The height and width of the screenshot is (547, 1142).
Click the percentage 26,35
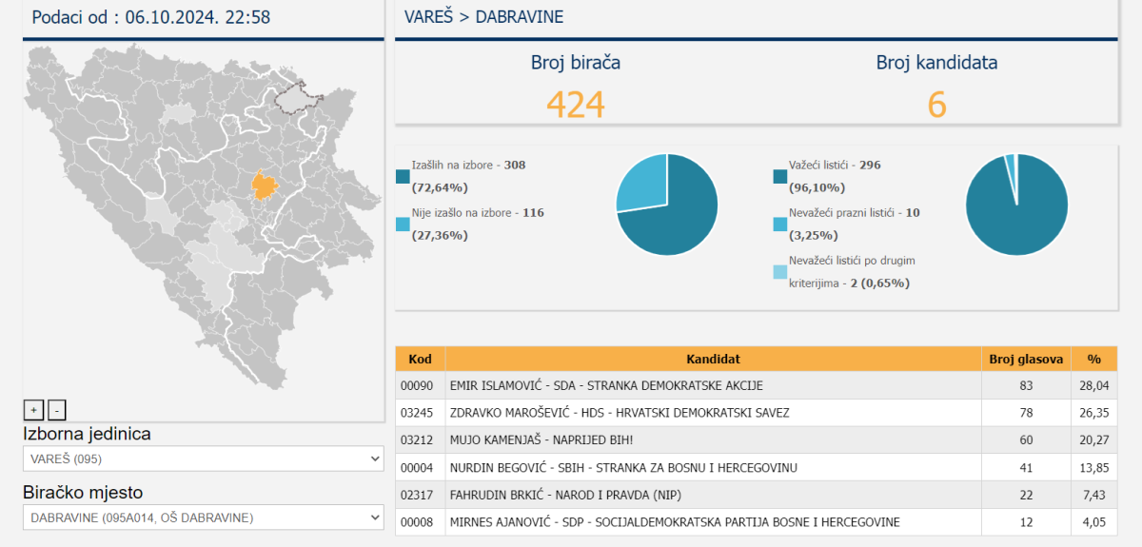pyautogui.click(x=1094, y=413)
